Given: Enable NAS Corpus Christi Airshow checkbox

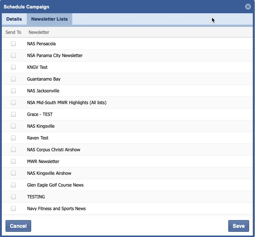Looking at the screenshot, I should coord(14,150).
